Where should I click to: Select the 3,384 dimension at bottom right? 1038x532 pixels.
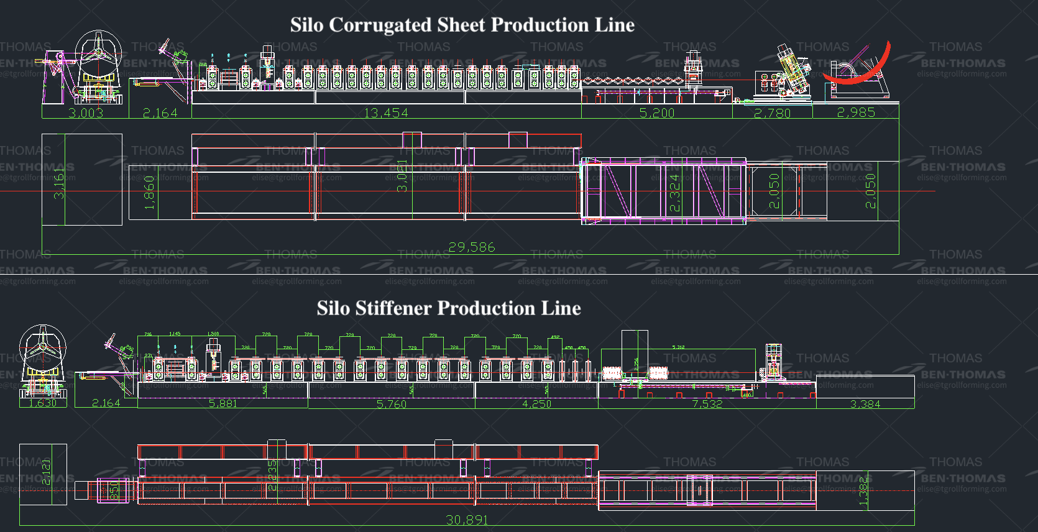pyautogui.click(x=865, y=404)
